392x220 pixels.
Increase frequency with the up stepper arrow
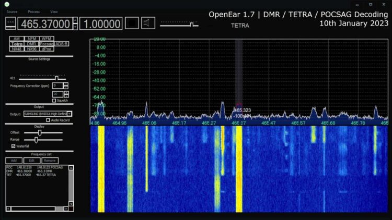[75, 20]
